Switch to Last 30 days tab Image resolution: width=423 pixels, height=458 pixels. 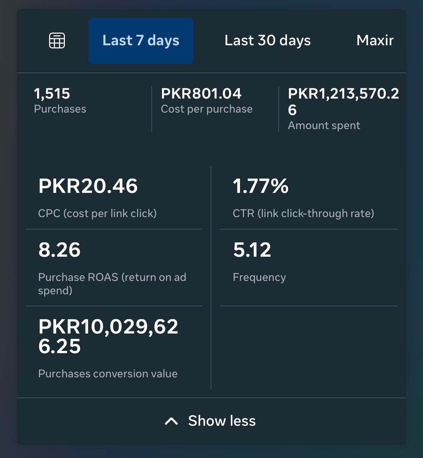(268, 41)
